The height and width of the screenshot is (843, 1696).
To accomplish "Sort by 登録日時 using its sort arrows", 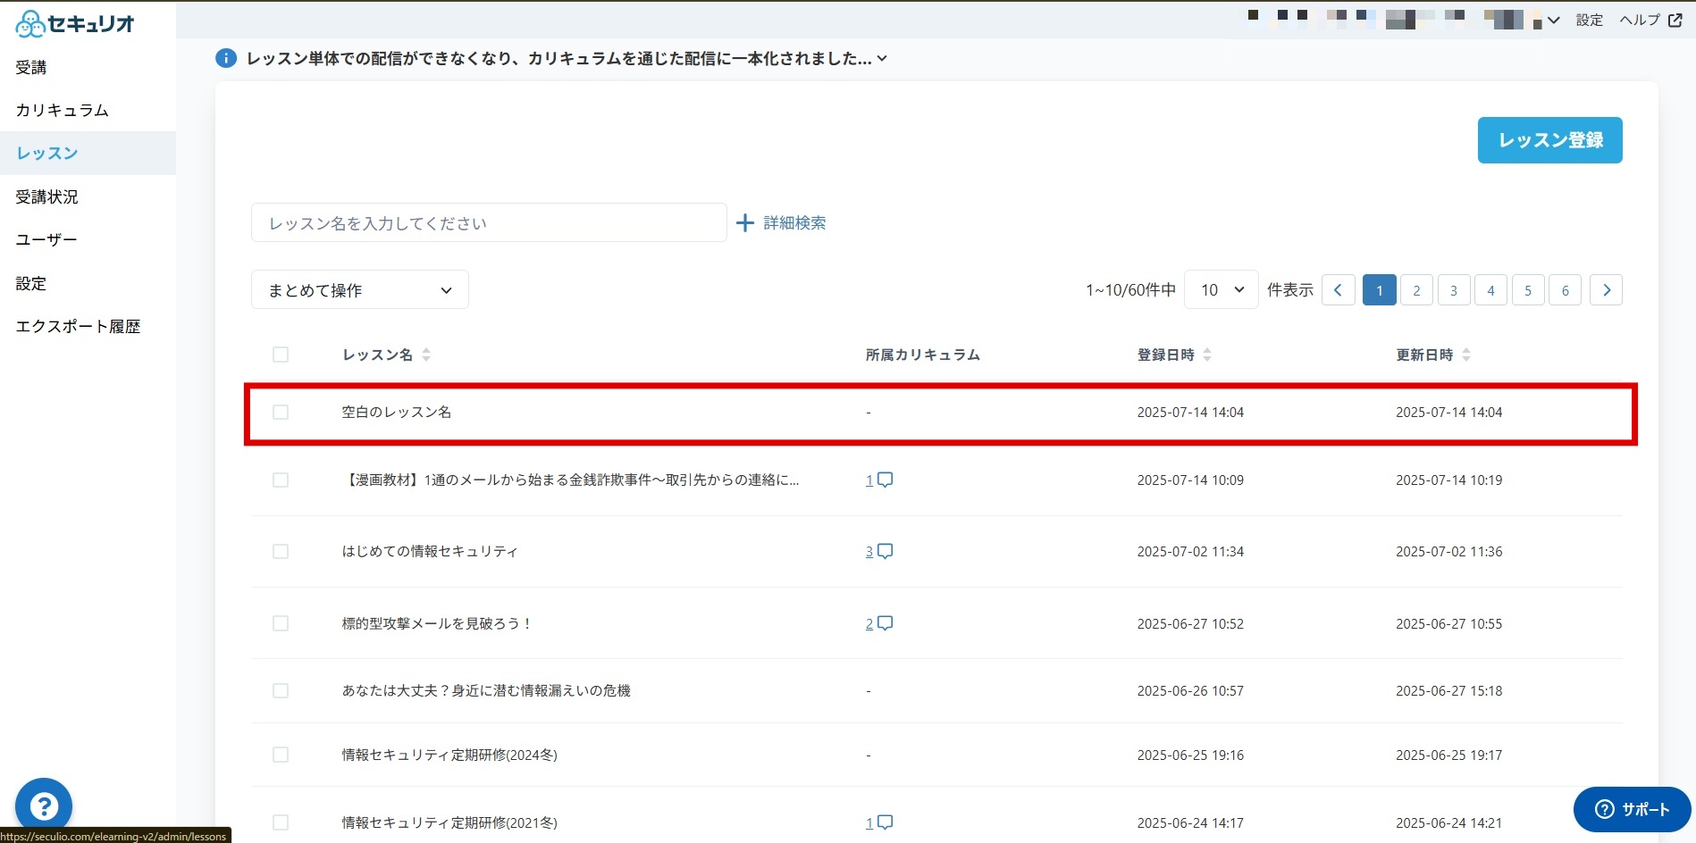I will pyautogui.click(x=1207, y=355).
